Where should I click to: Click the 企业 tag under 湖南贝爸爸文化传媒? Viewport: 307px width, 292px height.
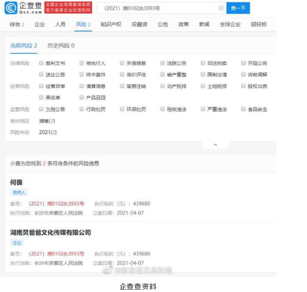[x=17, y=242]
